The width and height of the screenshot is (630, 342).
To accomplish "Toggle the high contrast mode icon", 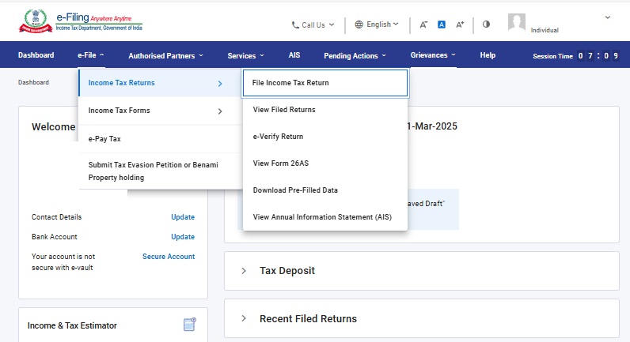I will (x=486, y=24).
